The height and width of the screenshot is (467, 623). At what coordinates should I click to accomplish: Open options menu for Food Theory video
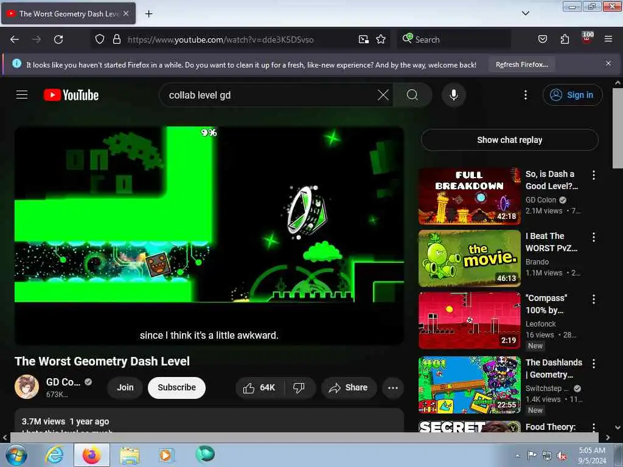(x=594, y=427)
